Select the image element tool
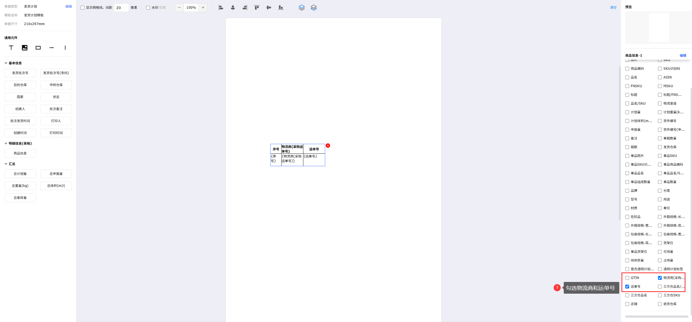Viewport: 692px width, 322px height. [x=25, y=48]
